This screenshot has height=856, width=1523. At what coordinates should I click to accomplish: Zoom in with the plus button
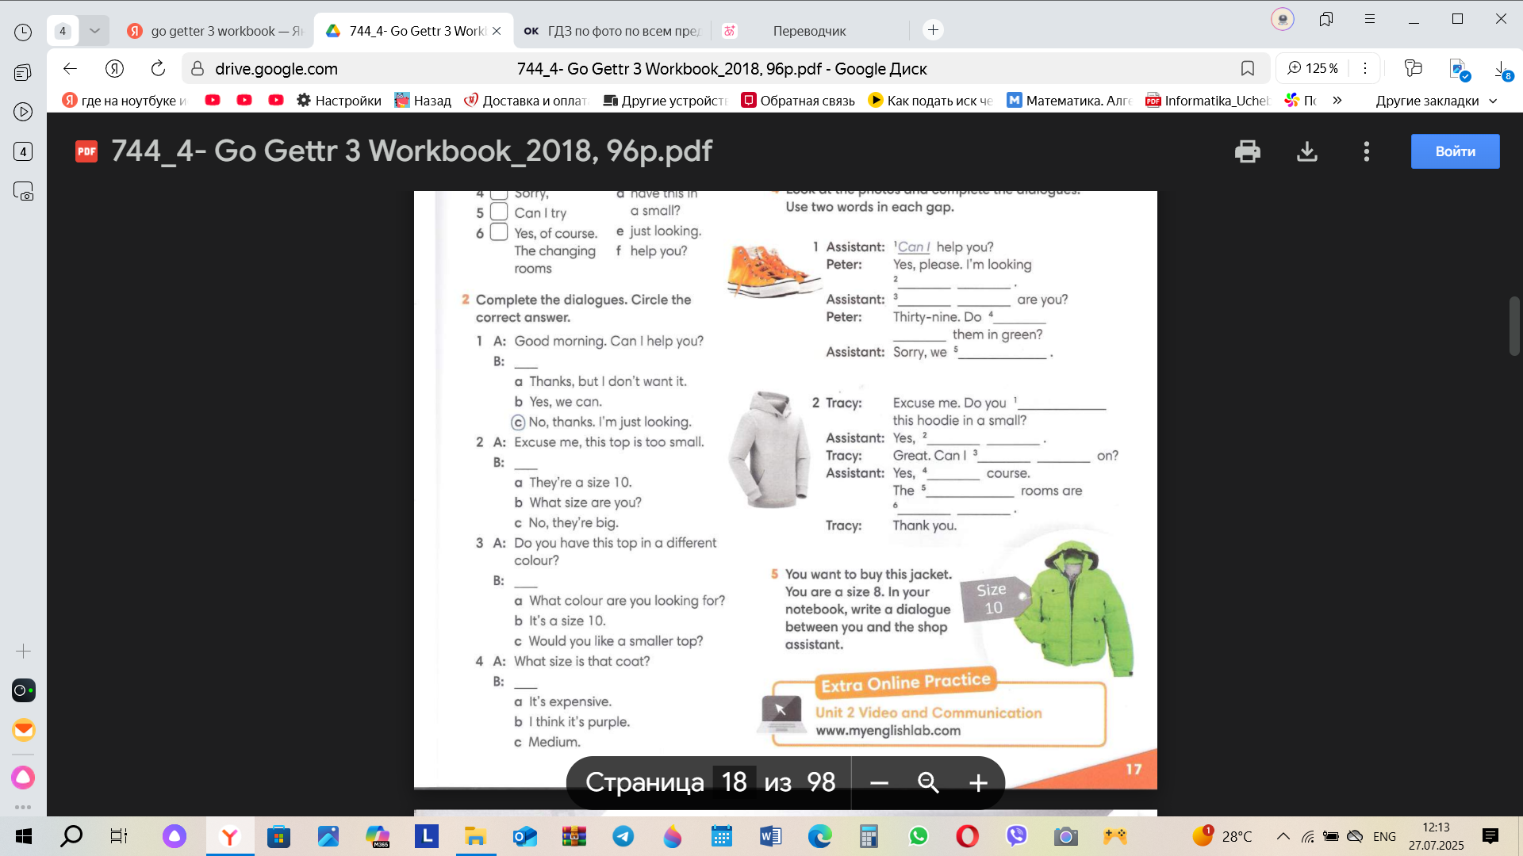point(978,783)
